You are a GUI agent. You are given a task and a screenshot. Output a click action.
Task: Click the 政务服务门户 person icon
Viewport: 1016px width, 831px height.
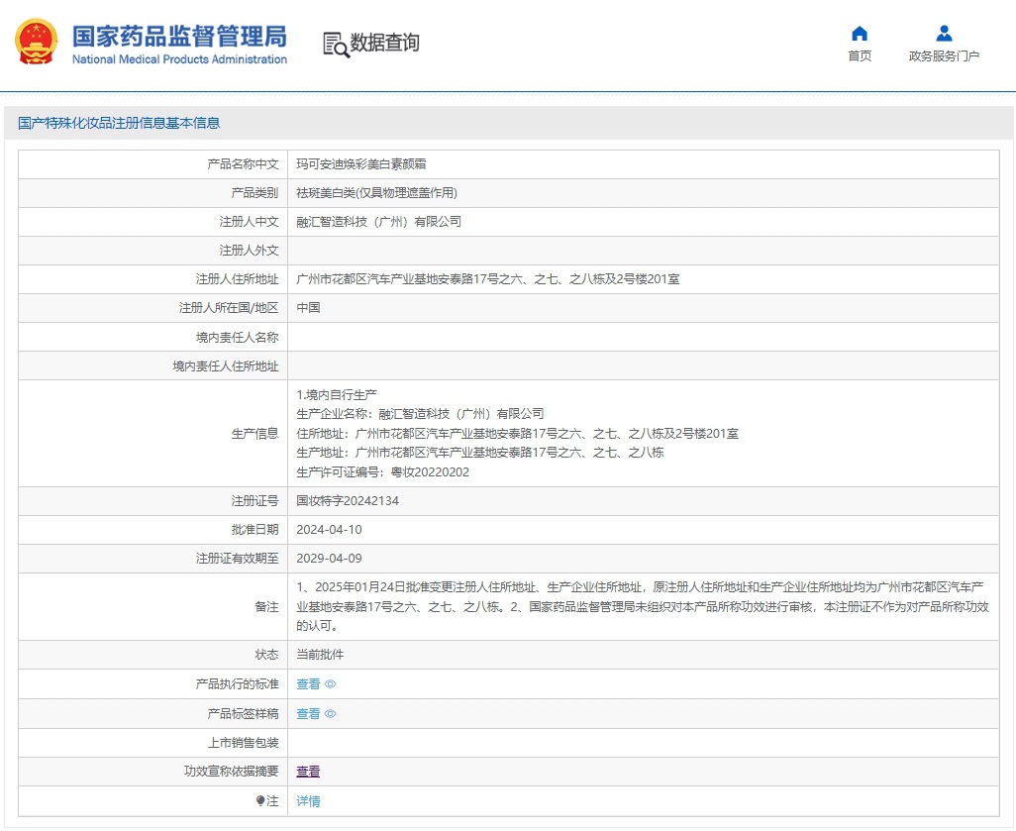944,34
